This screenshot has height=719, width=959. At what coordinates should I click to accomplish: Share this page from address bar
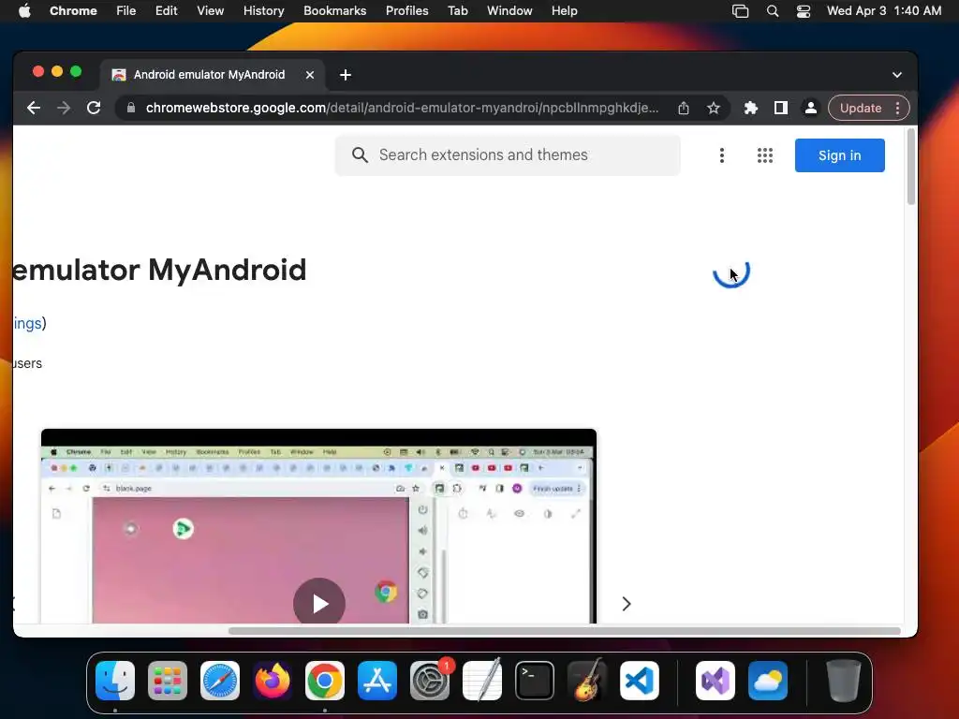(x=683, y=109)
